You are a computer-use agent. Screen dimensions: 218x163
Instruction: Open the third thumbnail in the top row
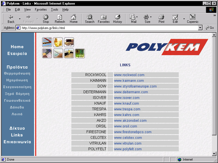click(69, 42)
